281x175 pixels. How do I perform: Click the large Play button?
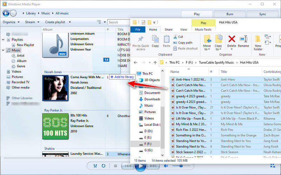(x=140, y=166)
